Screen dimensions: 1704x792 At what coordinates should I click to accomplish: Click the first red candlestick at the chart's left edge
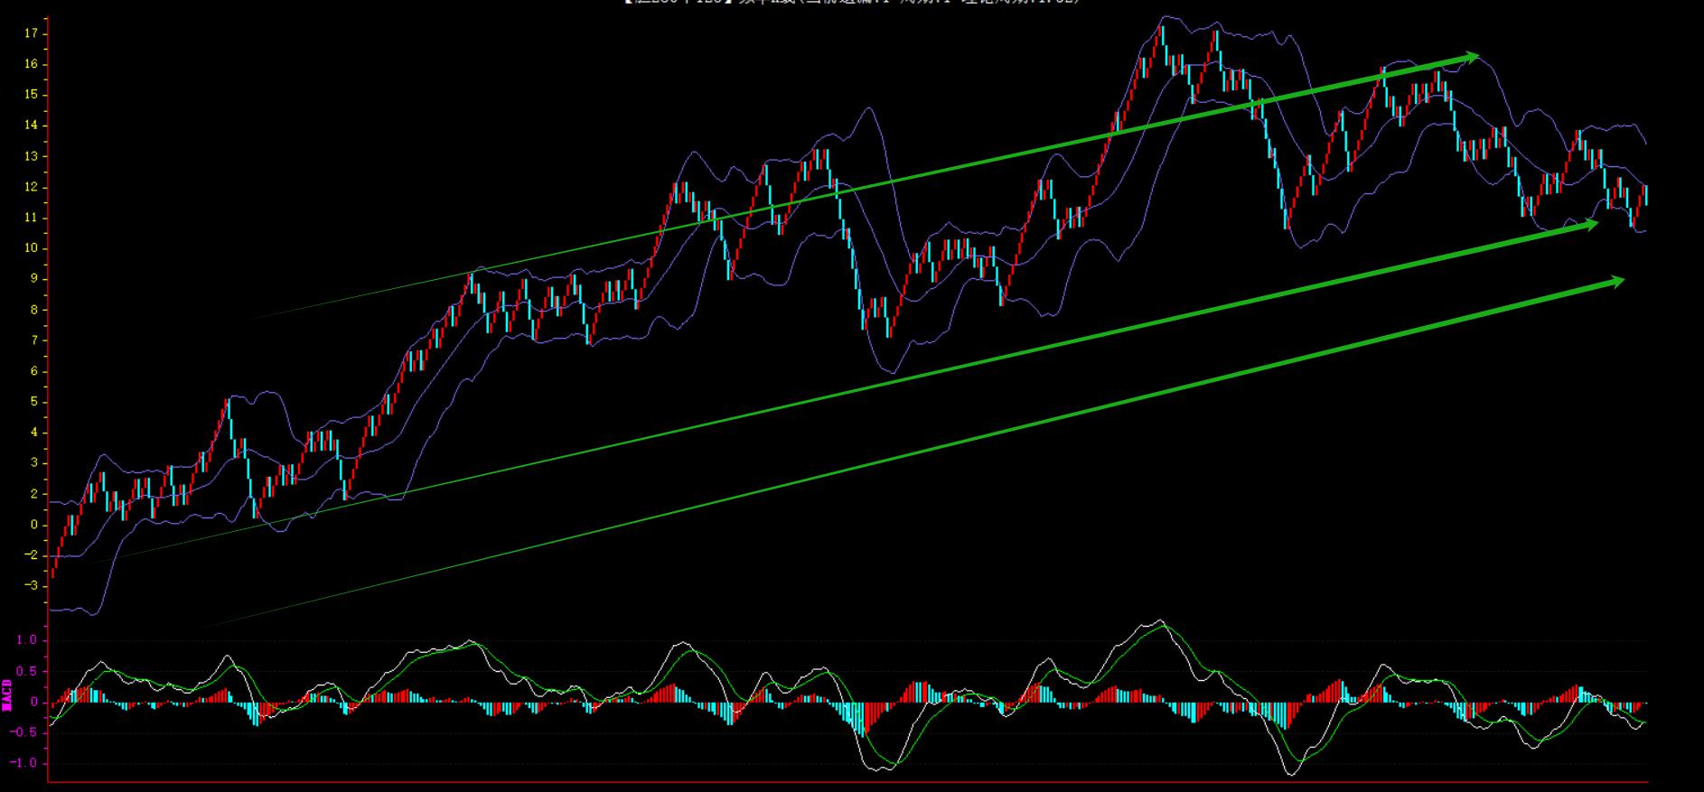point(53,568)
